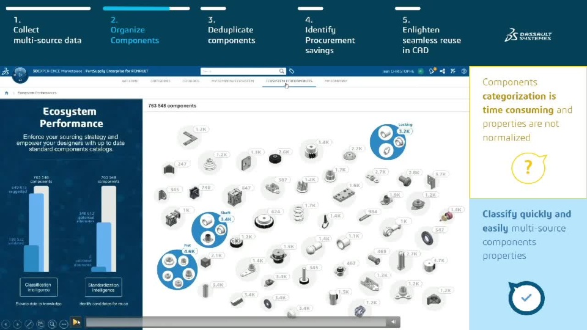Image resolution: width=587 pixels, height=330 pixels.
Task: Open the My Company Ecosystem tab
Action: coord(232,81)
